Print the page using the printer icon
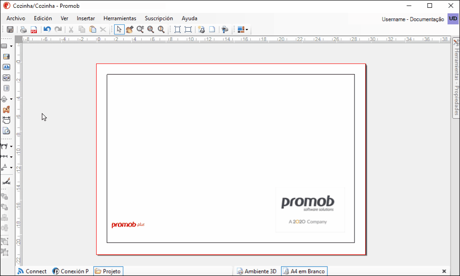The image size is (460, 276). coord(23,29)
